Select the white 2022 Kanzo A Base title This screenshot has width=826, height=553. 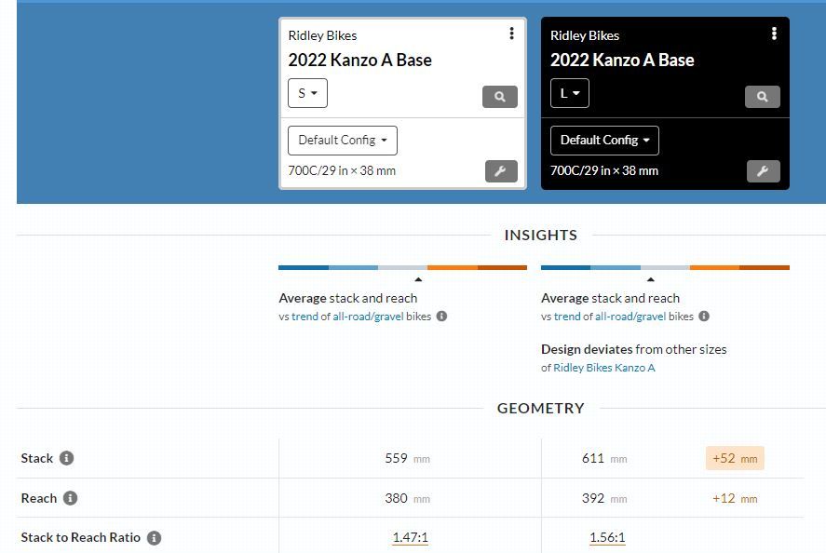pos(622,61)
